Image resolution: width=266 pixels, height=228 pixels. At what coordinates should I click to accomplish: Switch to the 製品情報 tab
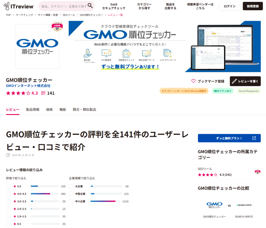coord(32,110)
